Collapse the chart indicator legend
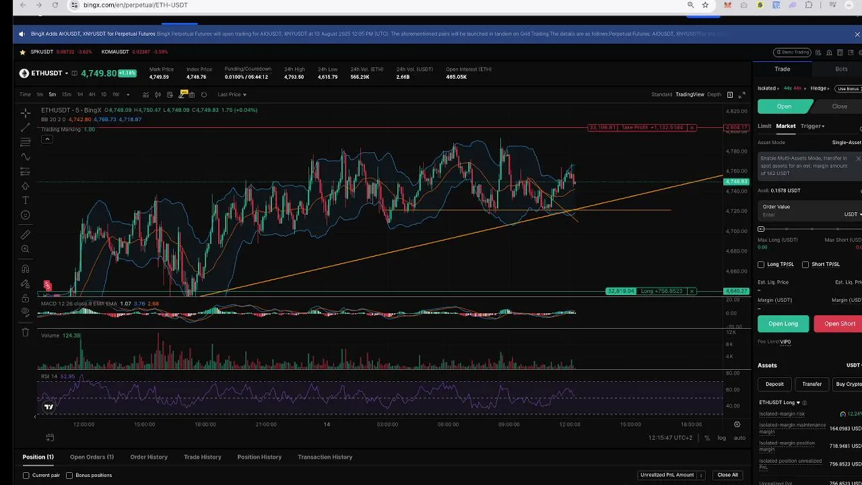 pyautogui.click(x=47, y=139)
